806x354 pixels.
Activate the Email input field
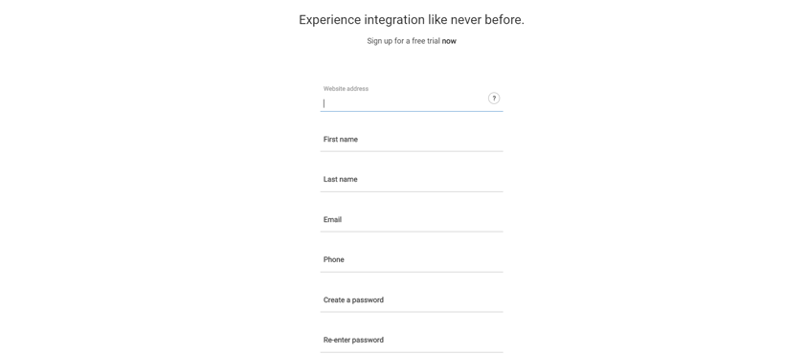412,220
